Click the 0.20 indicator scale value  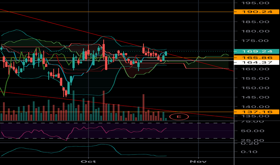coord(250,144)
